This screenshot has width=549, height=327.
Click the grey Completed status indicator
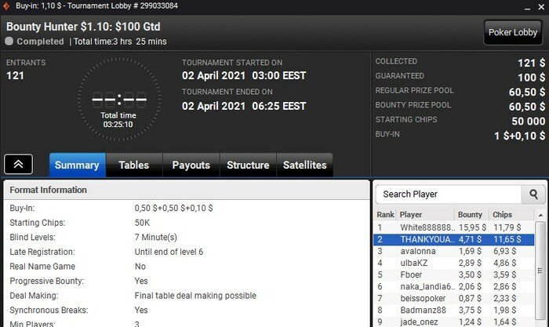pyautogui.click(x=9, y=42)
